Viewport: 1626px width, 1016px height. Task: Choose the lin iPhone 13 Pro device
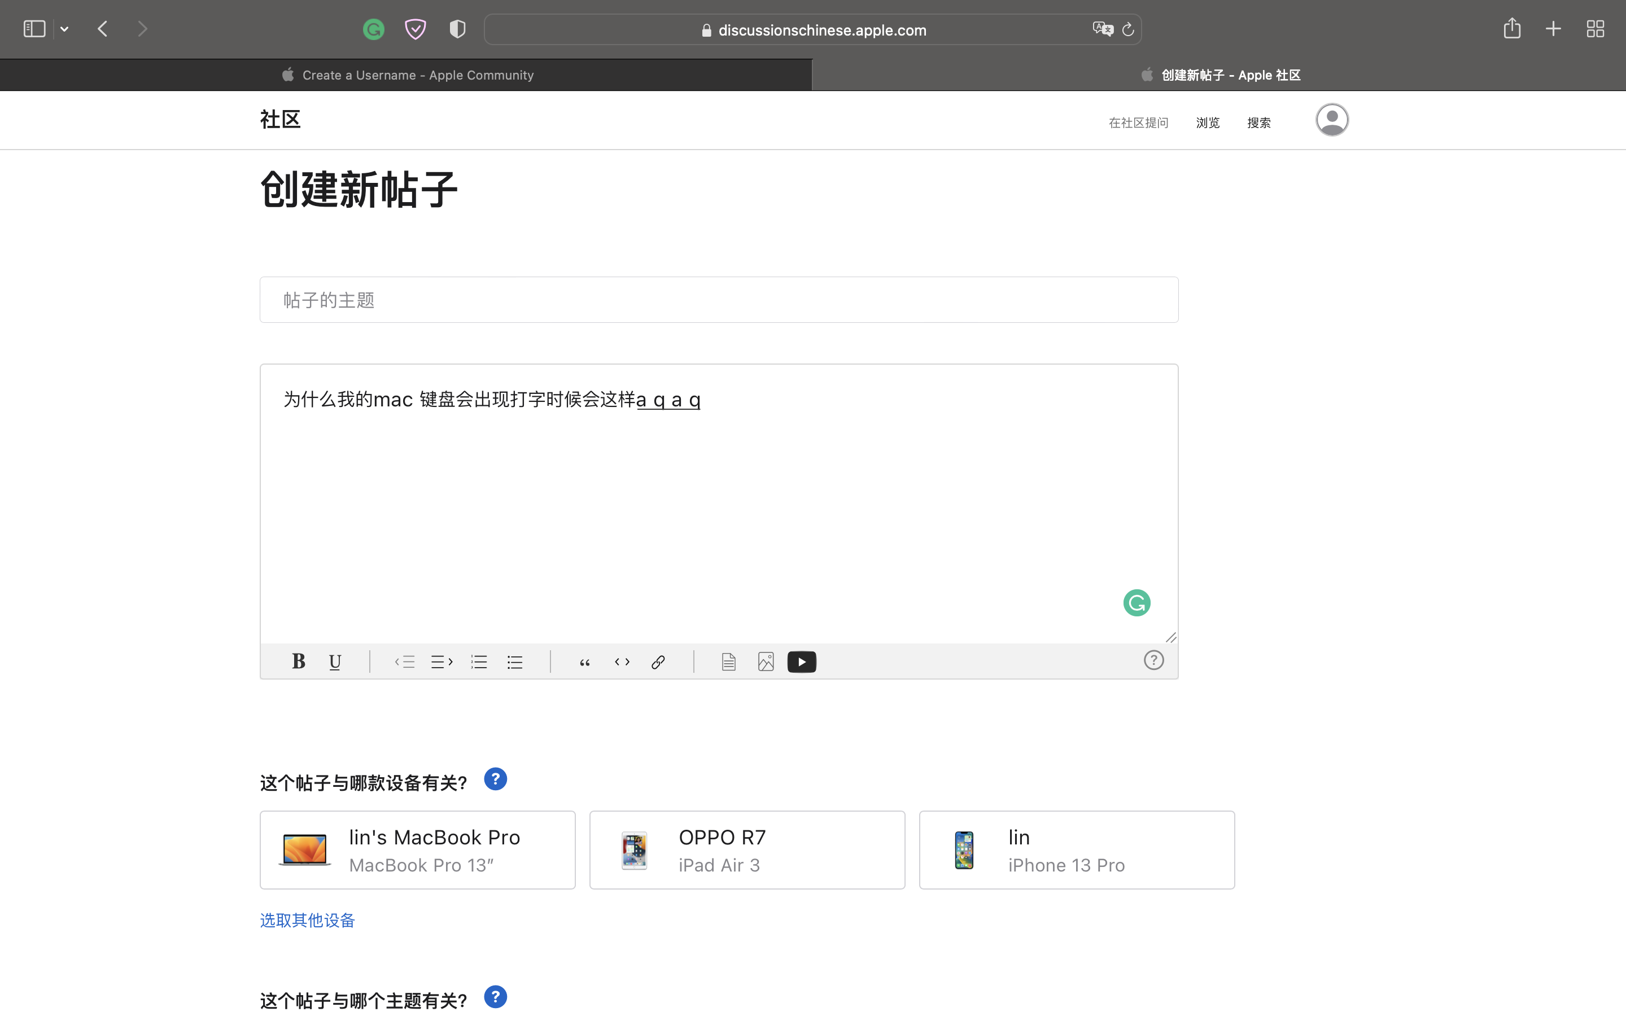tap(1077, 850)
